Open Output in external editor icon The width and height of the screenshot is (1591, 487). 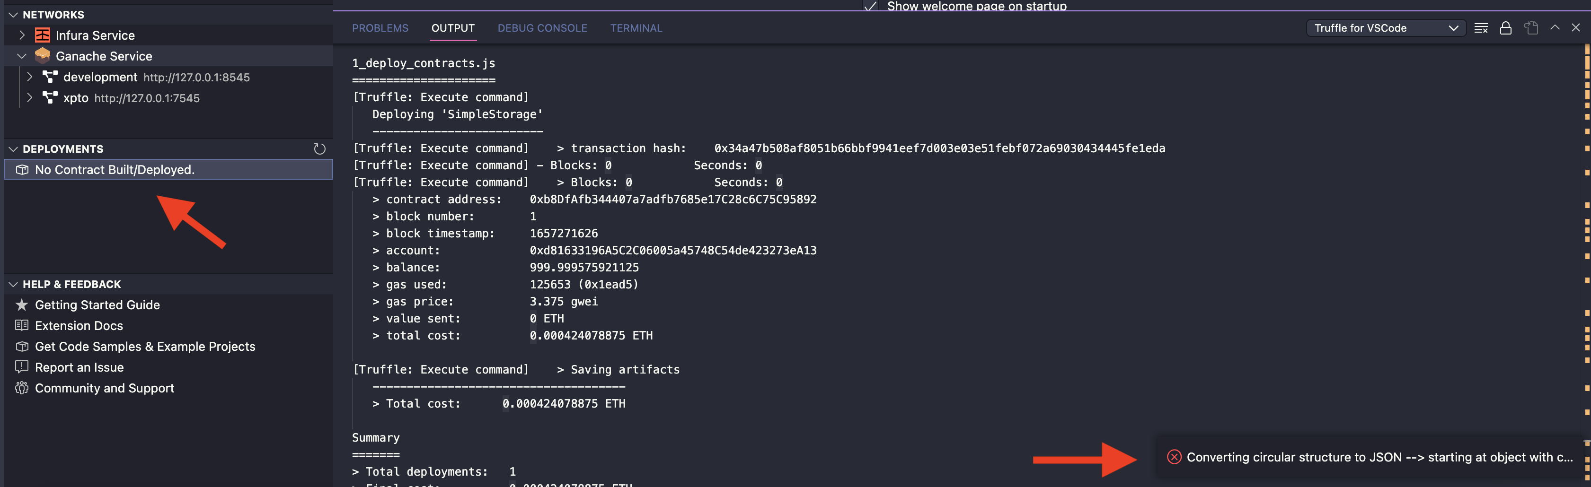pos(1531,28)
